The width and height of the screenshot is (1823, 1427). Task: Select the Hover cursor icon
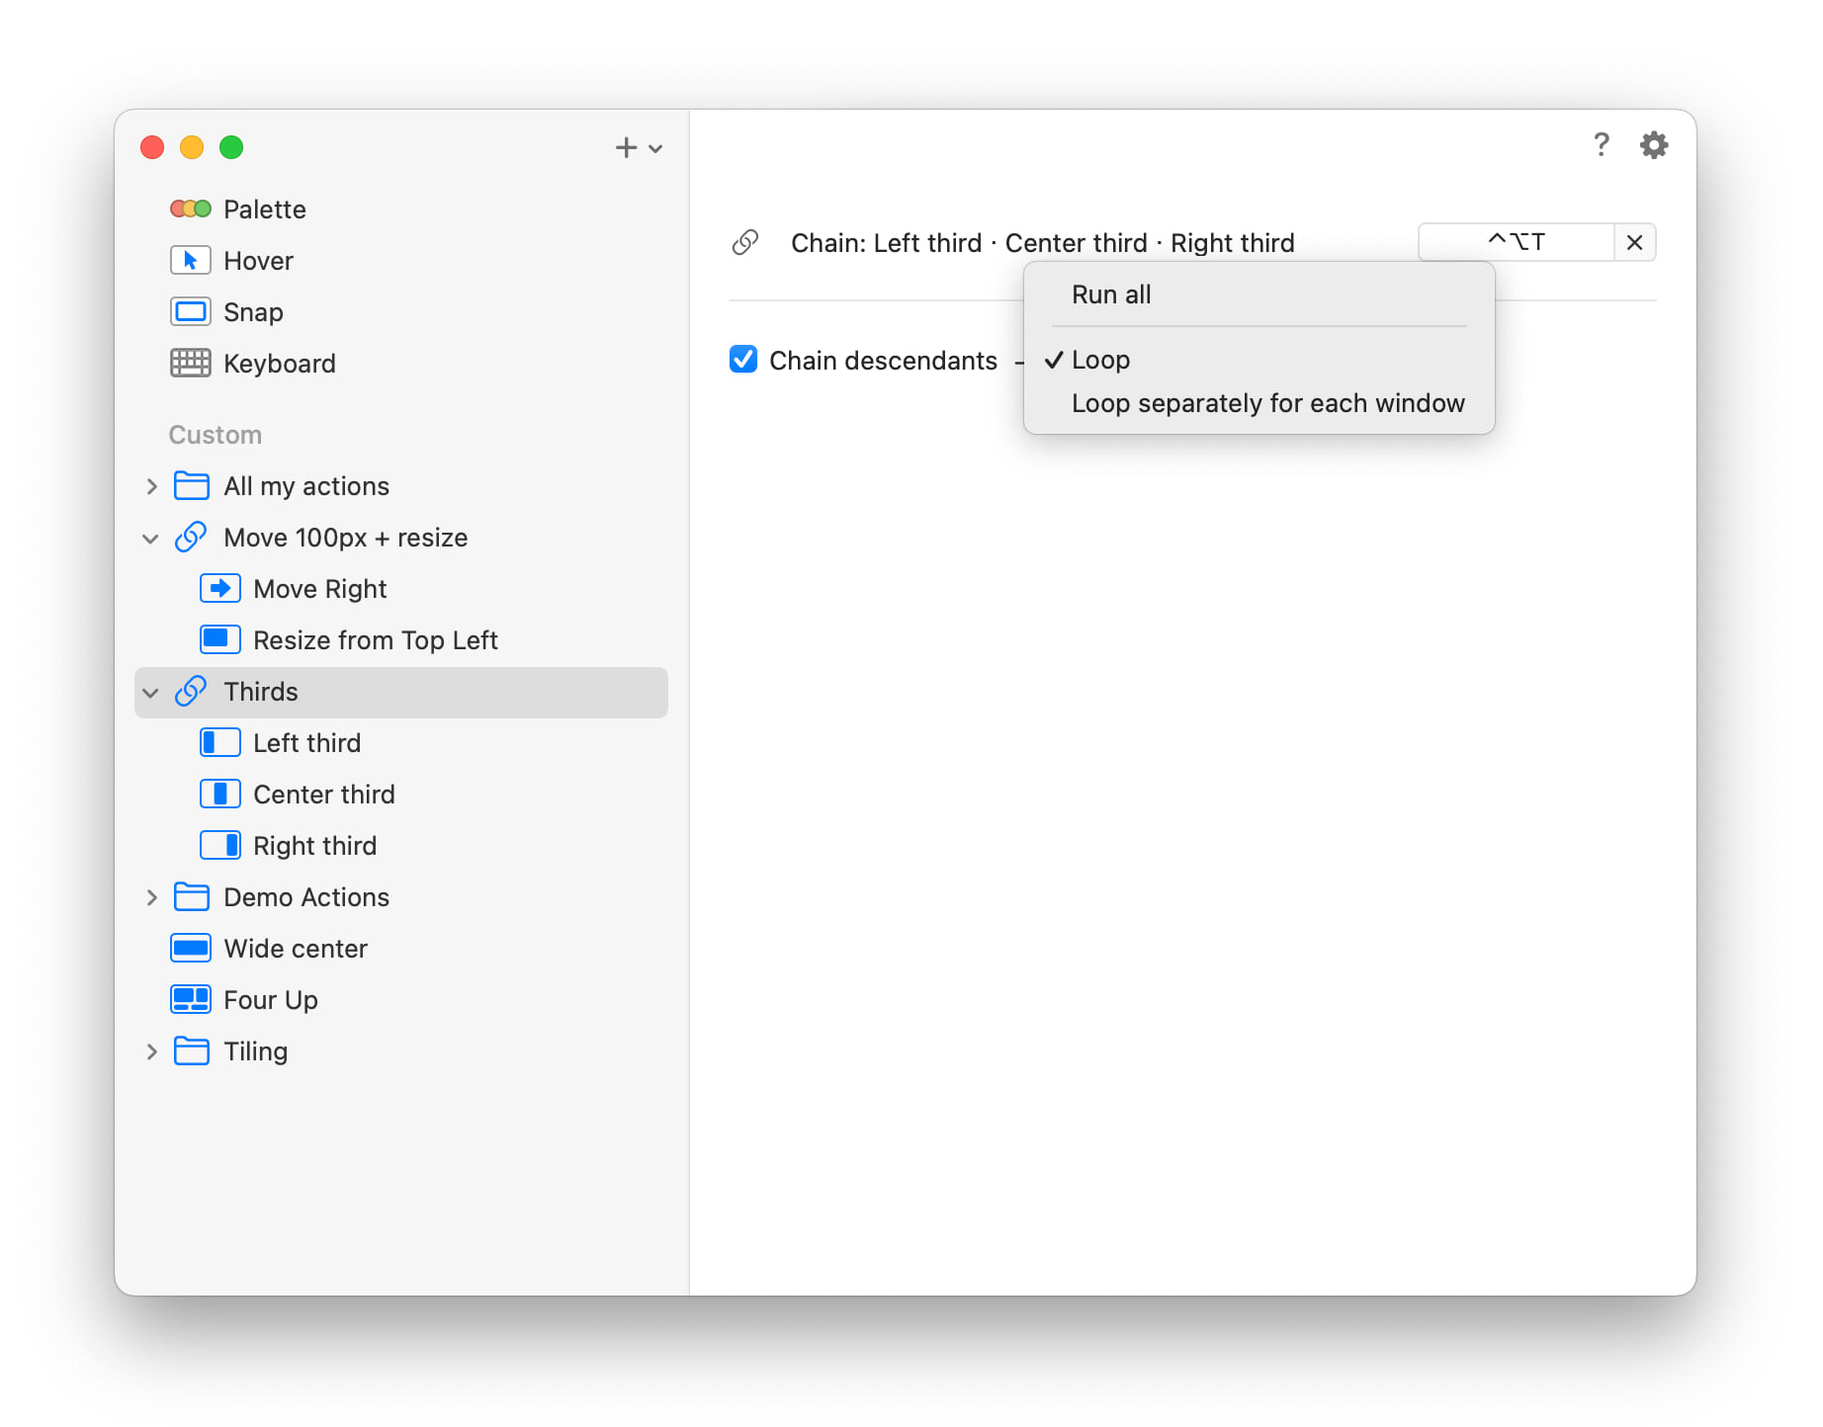coord(190,260)
